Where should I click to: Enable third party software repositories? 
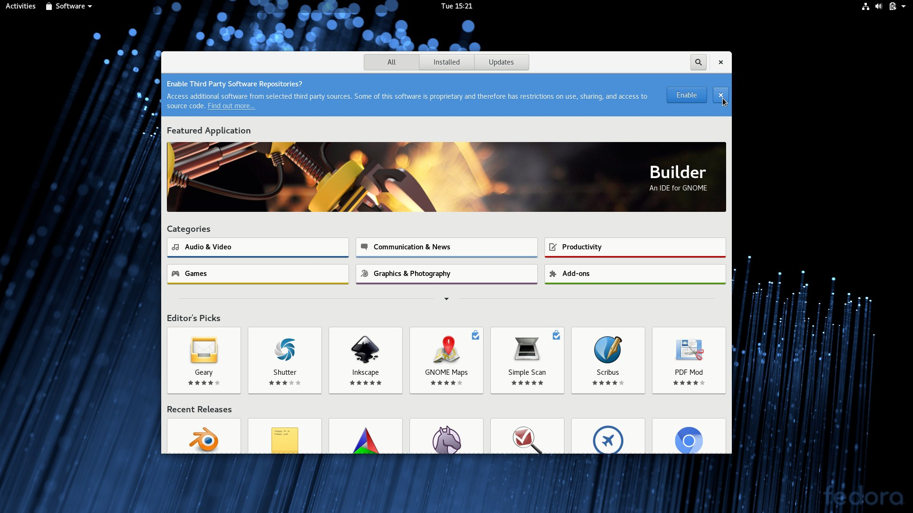[687, 95]
